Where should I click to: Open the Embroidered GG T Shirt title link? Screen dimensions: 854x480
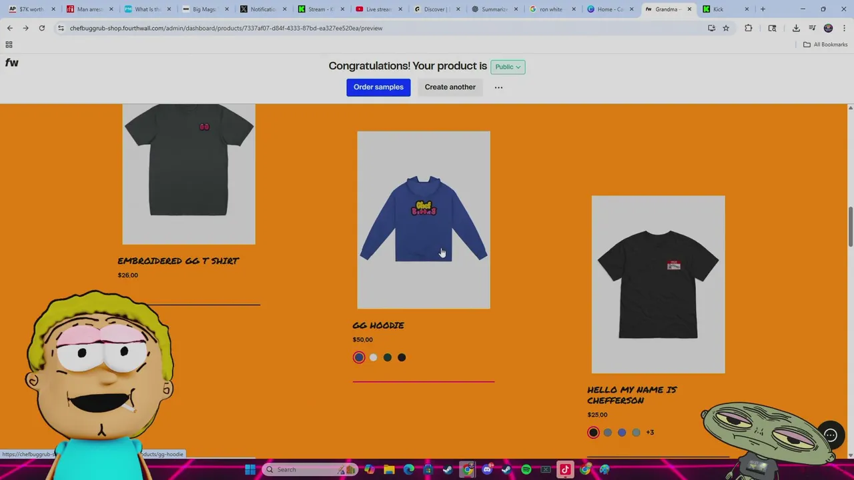pyautogui.click(x=178, y=261)
